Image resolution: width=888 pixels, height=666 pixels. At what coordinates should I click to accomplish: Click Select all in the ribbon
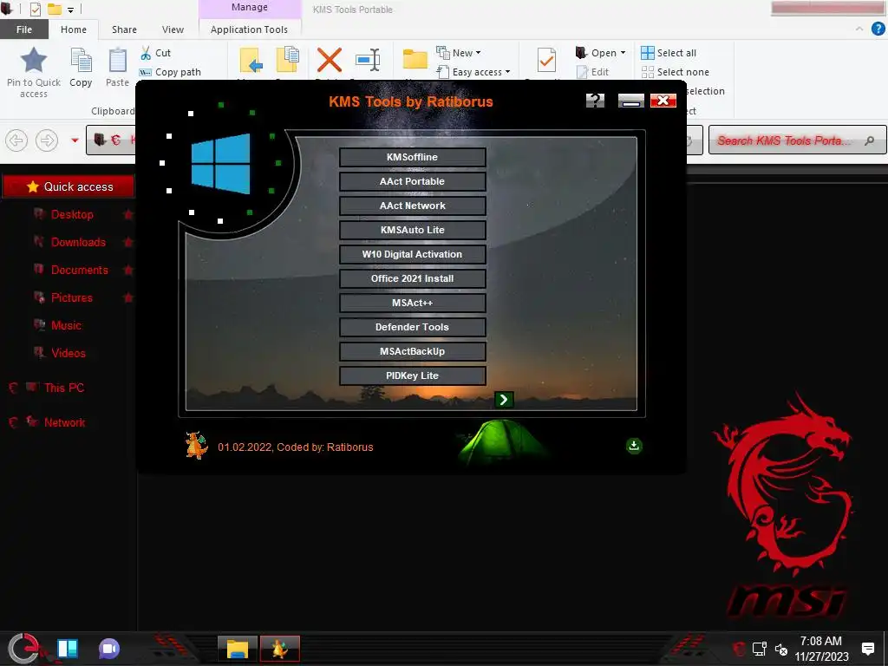[669, 53]
